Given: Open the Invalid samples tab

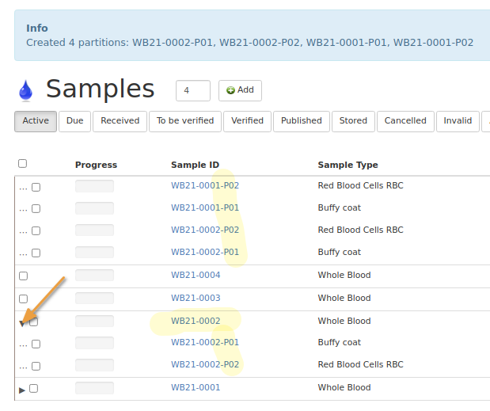Looking at the screenshot, I should [458, 121].
